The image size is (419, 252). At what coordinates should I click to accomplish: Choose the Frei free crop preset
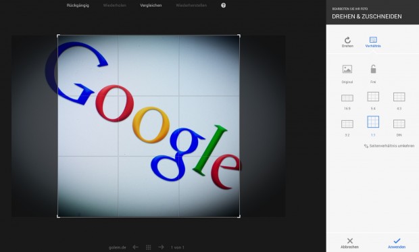pos(373,74)
